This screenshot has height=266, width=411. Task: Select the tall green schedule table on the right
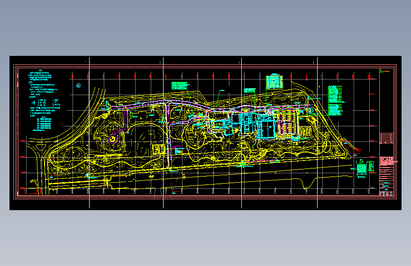click(x=335, y=100)
